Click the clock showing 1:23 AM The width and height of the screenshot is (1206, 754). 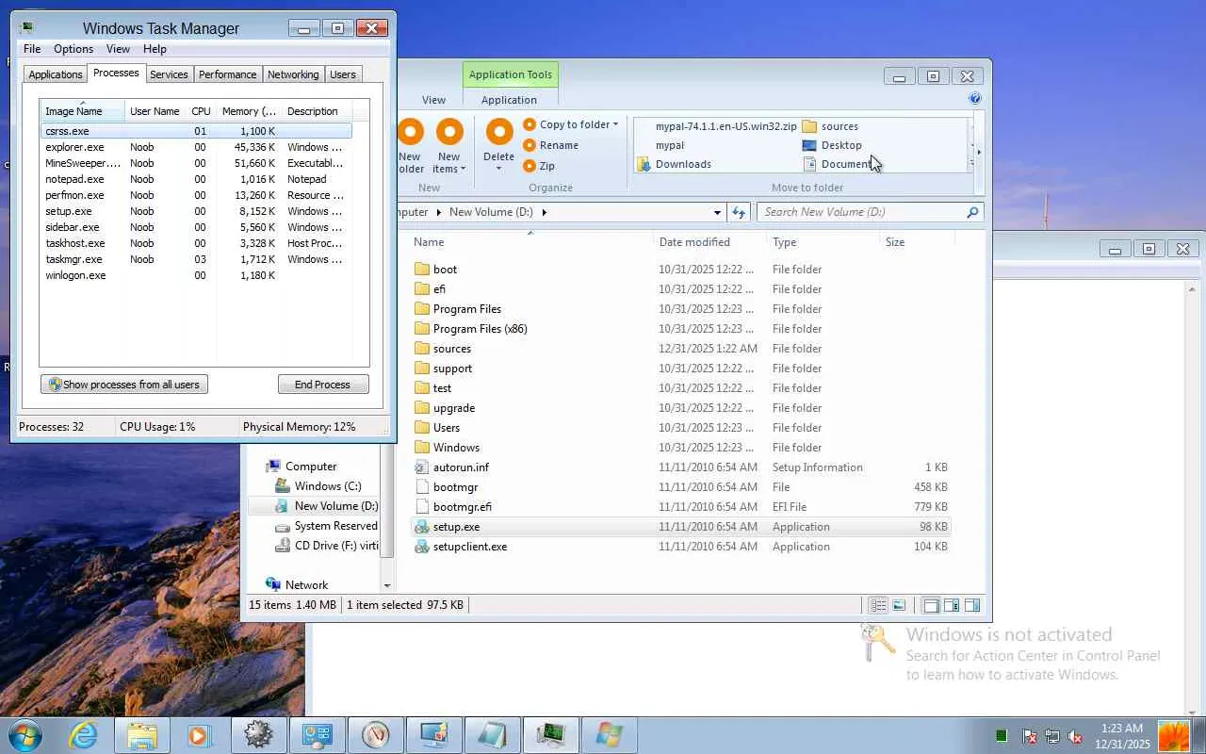pos(1122,729)
